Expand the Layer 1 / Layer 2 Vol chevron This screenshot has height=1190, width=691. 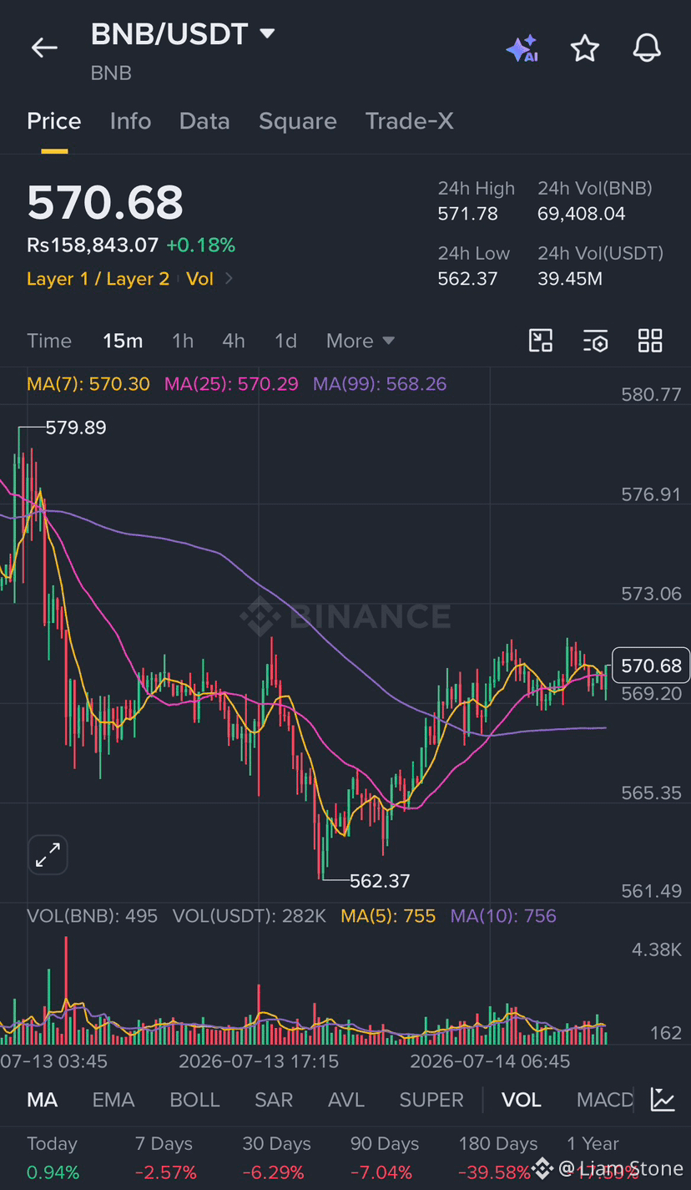tap(229, 279)
